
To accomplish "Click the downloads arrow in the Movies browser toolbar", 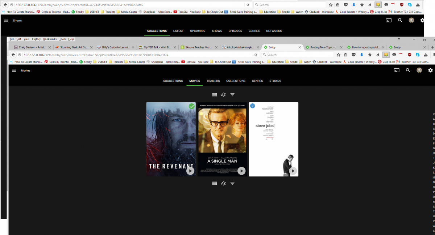I will point(361,55).
